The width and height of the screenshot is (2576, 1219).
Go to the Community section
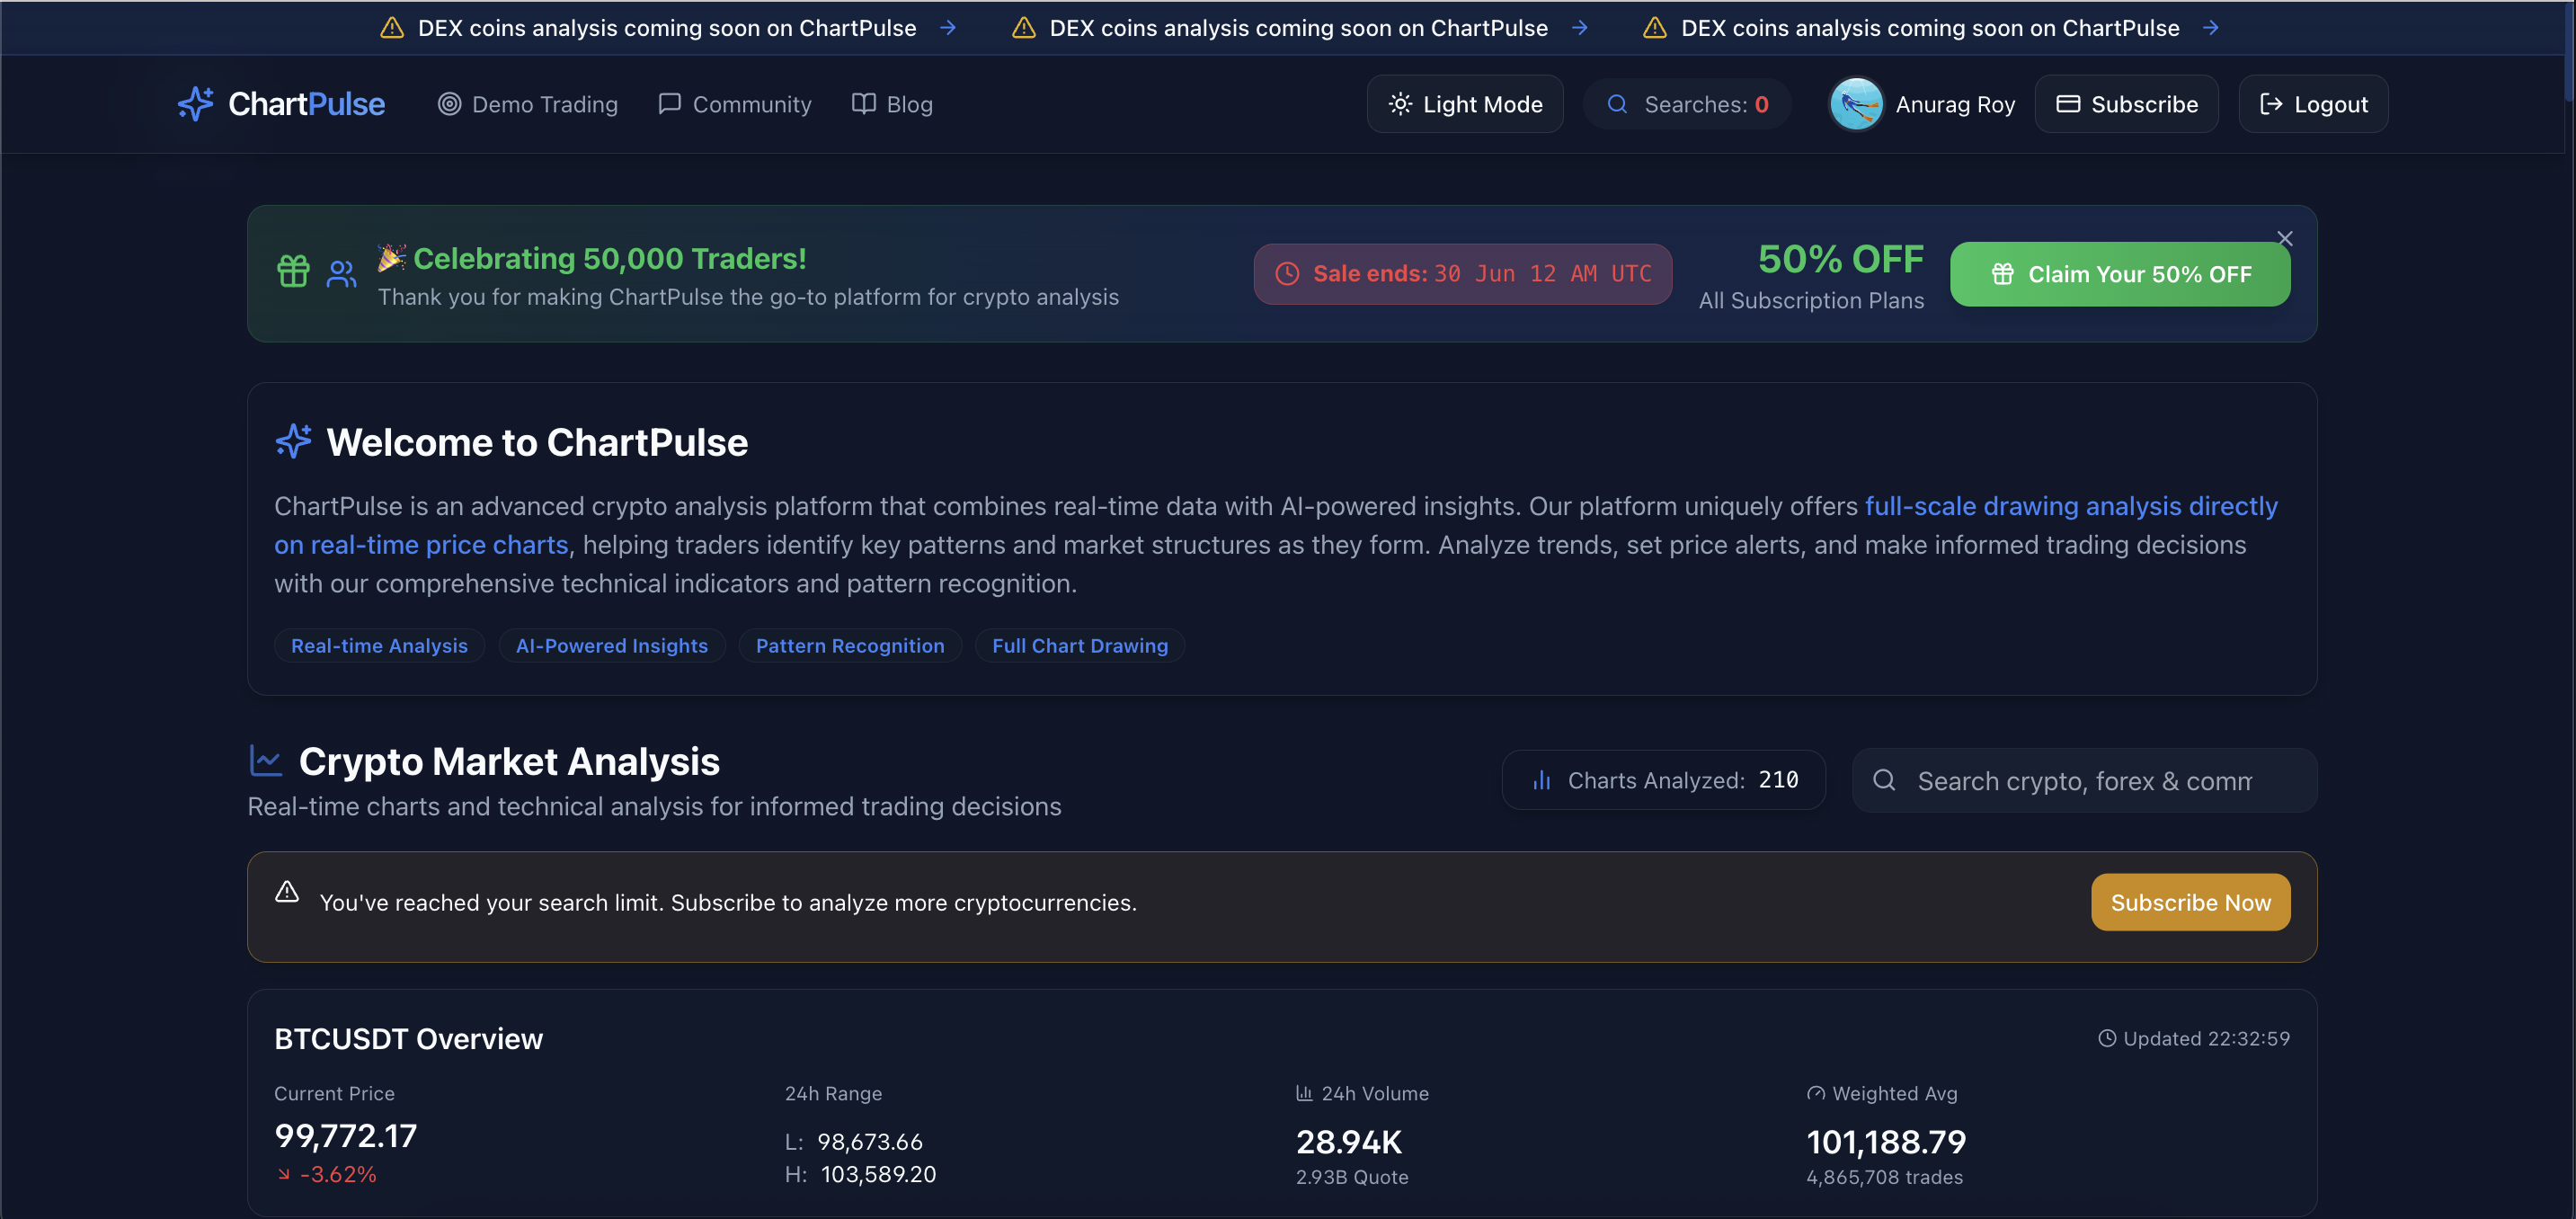click(x=735, y=104)
